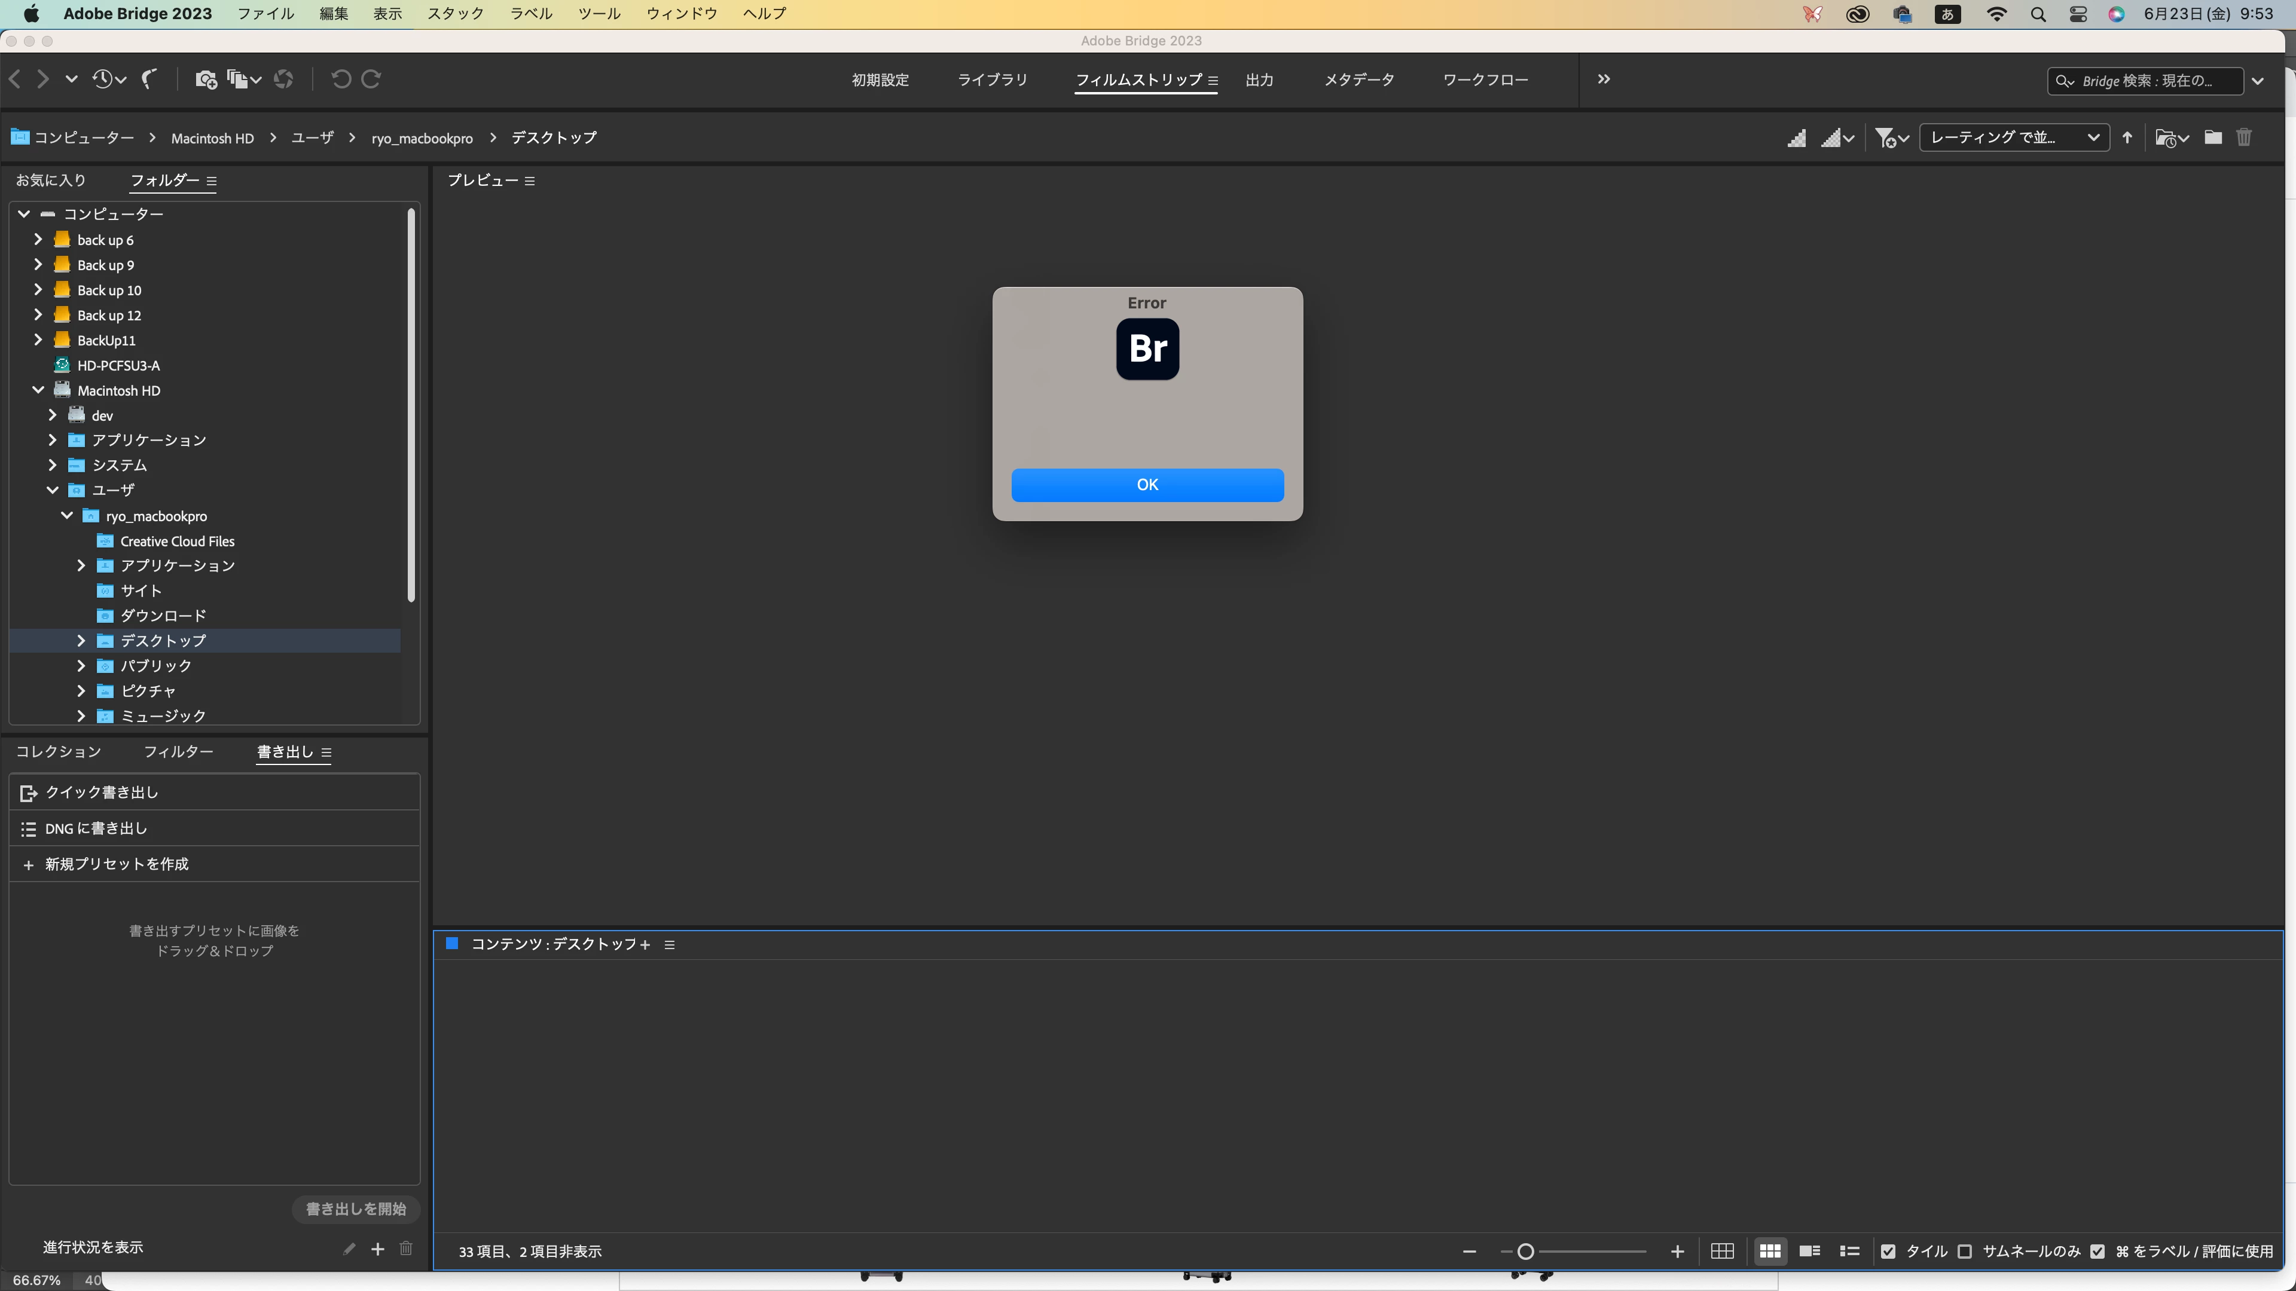
Task: Click ascending sort order arrow
Action: (2127, 137)
